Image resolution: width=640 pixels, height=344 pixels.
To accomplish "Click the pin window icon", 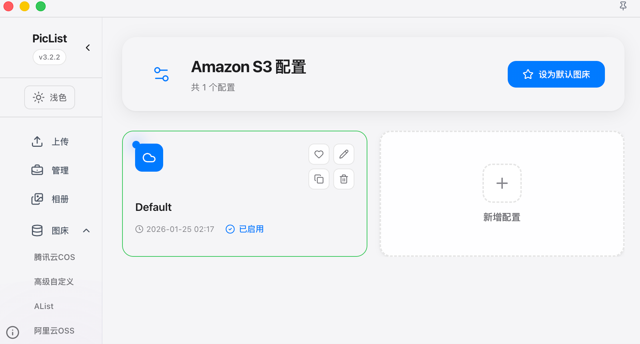I will click(x=623, y=6).
